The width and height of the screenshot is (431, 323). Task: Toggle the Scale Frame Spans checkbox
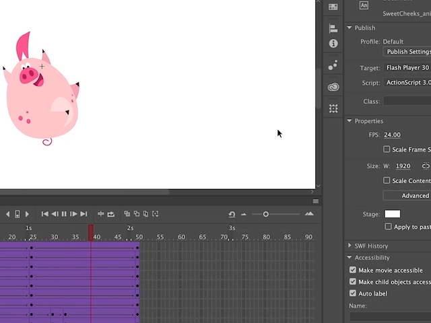click(x=387, y=149)
